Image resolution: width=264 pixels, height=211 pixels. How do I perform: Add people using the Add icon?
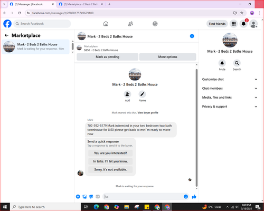click(127, 94)
